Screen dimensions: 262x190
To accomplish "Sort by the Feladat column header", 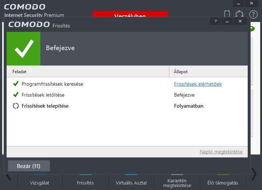I will (88, 71).
